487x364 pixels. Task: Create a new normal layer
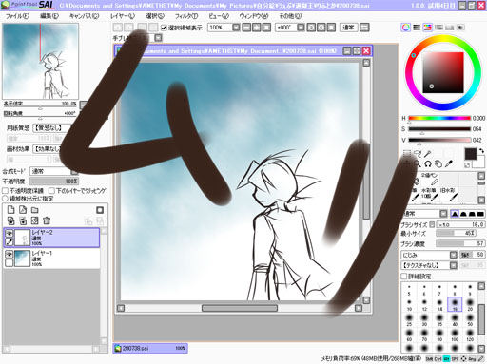pyautogui.click(x=10, y=210)
